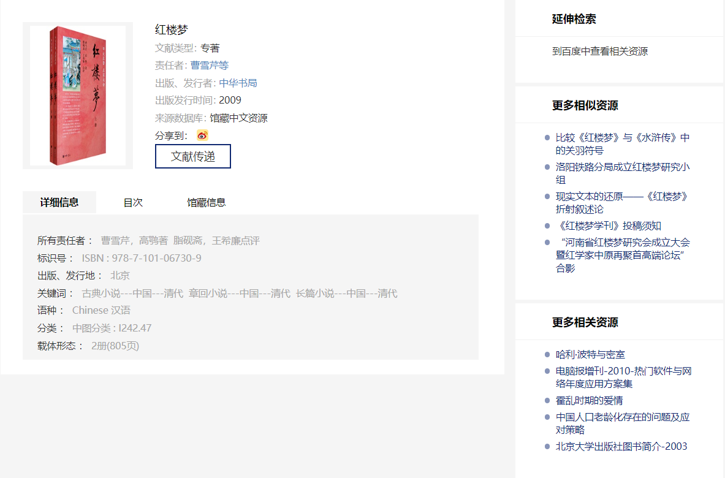725x478 pixels.
Task: Click the 文献传递 button
Action: pyautogui.click(x=193, y=156)
